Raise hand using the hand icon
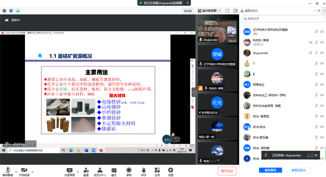 (144, 172)
